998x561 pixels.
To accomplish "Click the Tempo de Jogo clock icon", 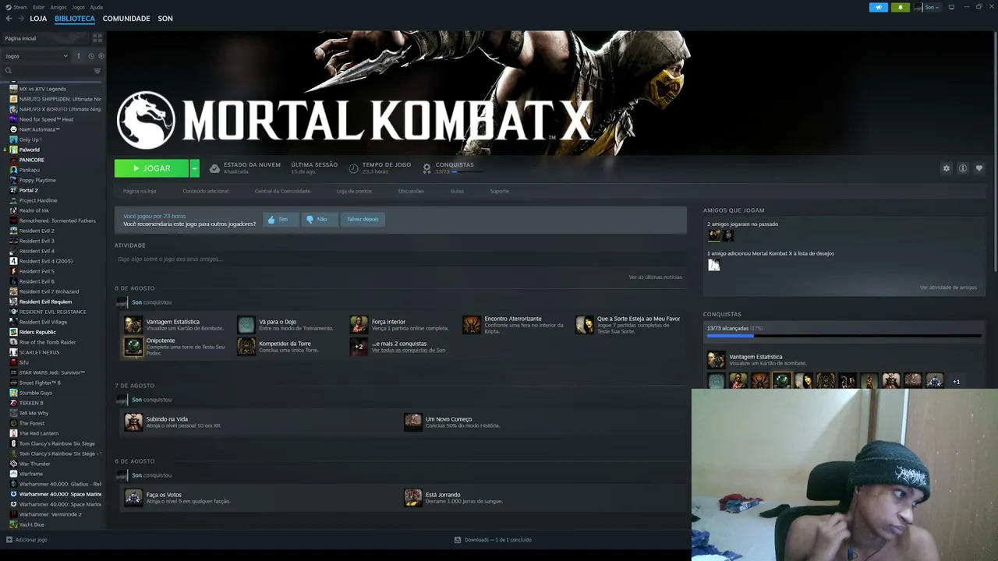I will pyautogui.click(x=353, y=168).
